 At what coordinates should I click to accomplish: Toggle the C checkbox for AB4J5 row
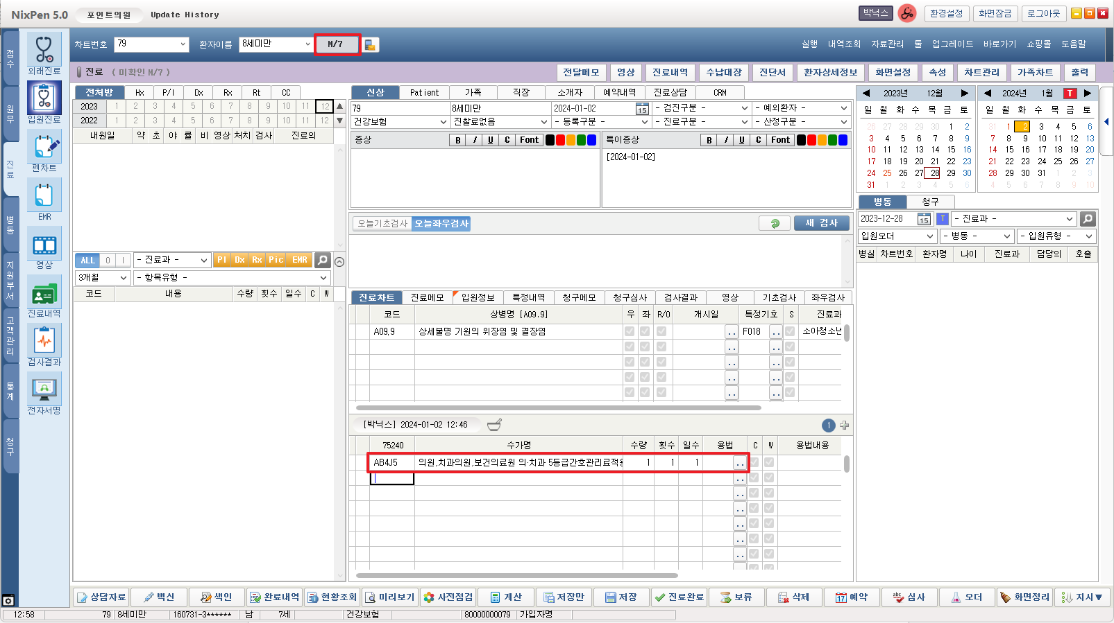point(754,462)
